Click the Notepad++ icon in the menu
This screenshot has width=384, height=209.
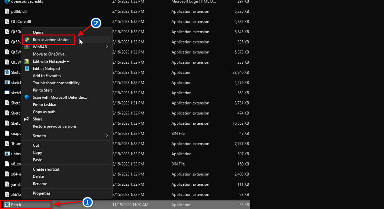coord(27,61)
